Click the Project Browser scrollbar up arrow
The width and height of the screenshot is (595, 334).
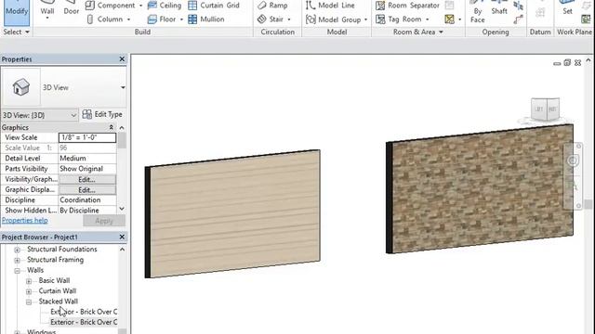click(122, 250)
